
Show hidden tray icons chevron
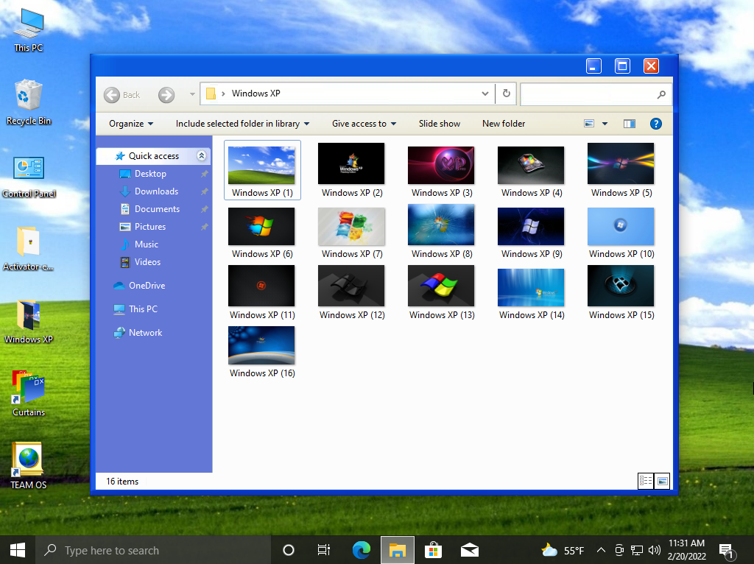601,550
